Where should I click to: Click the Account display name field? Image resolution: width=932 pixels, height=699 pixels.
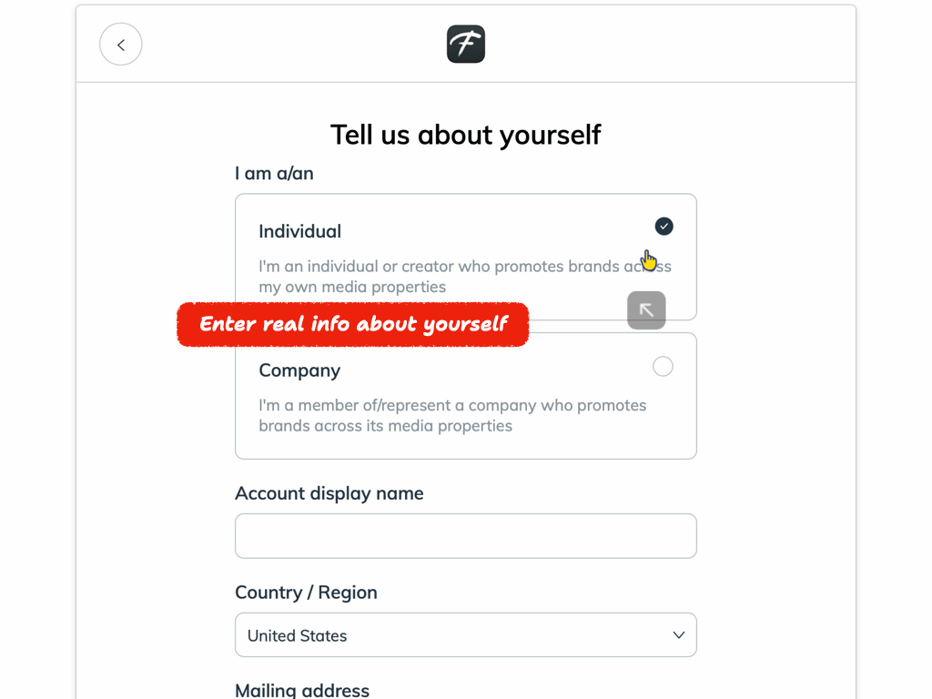point(466,536)
